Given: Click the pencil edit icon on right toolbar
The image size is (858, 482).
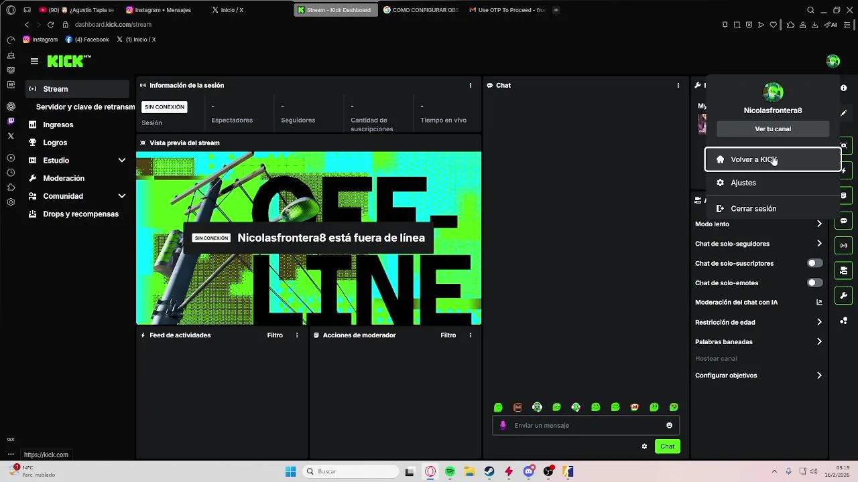Looking at the screenshot, I should pos(844,113).
